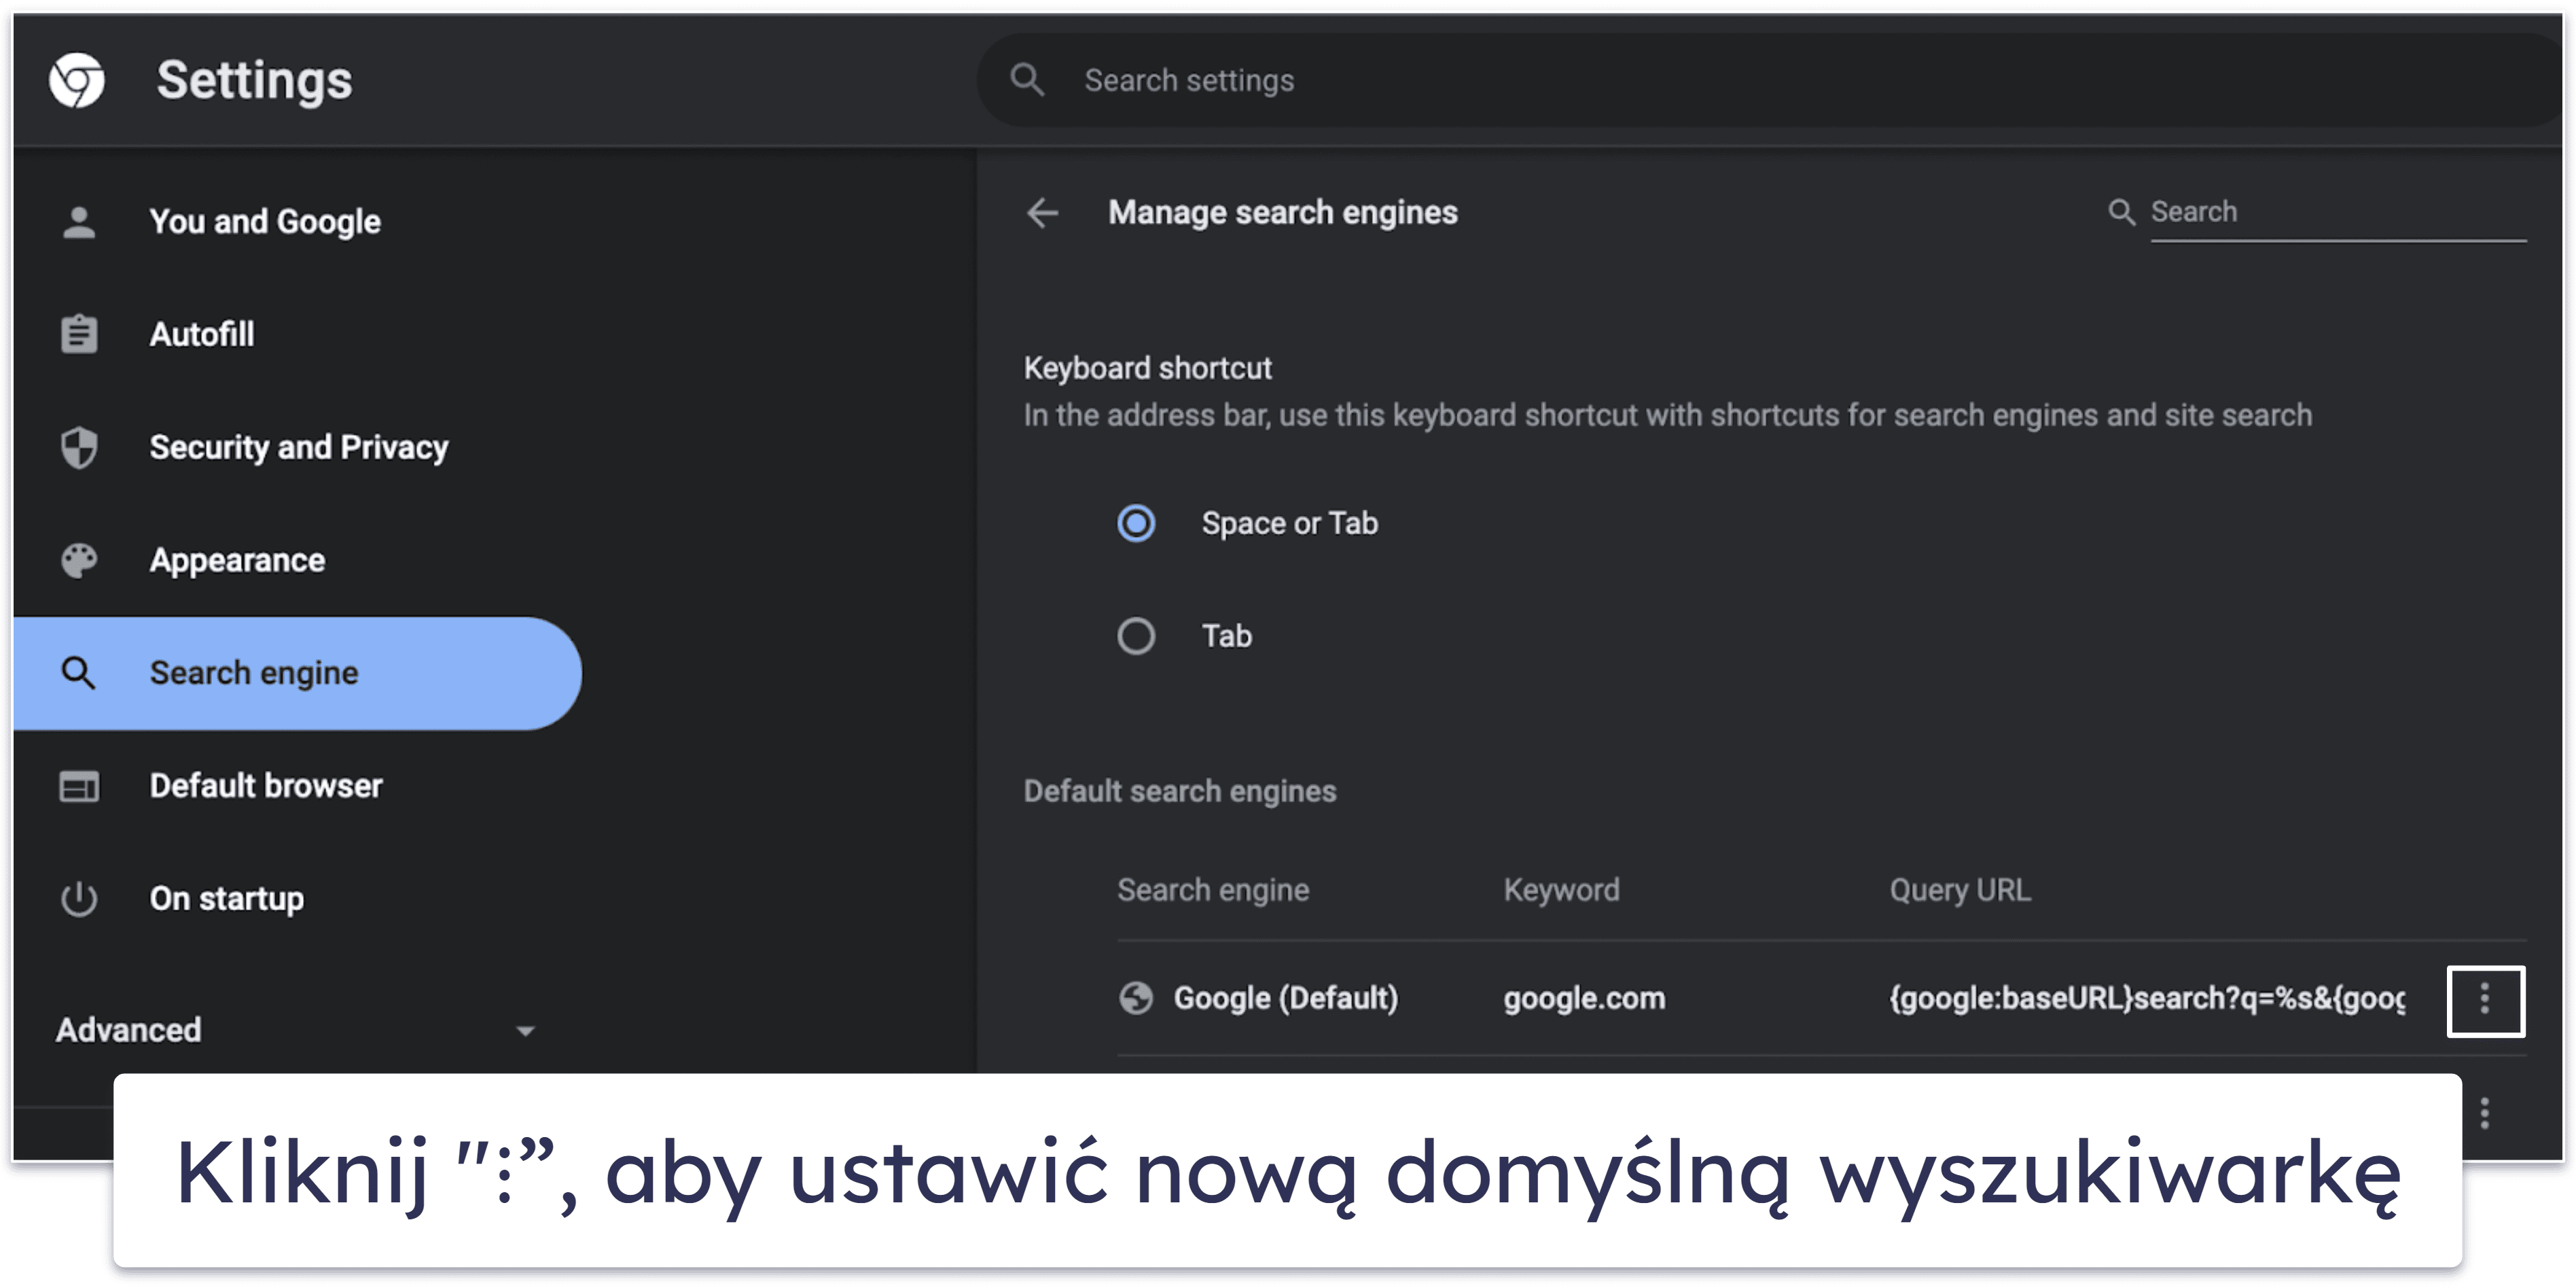Viewport: 2576px width, 1288px height.
Task: Click the magnifier icon beside Search engine
Action: click(x=79, y=674)
